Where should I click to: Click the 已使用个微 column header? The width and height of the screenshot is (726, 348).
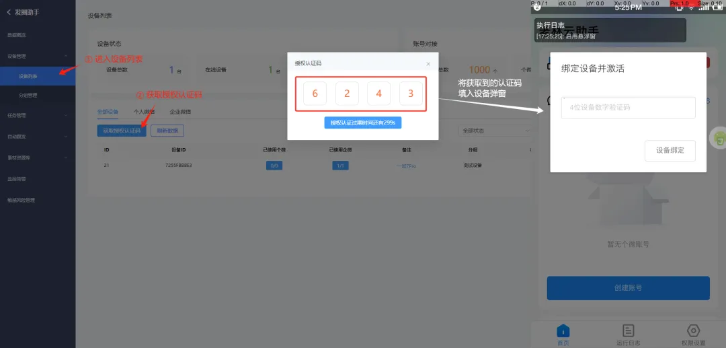[x=274, y=149]
